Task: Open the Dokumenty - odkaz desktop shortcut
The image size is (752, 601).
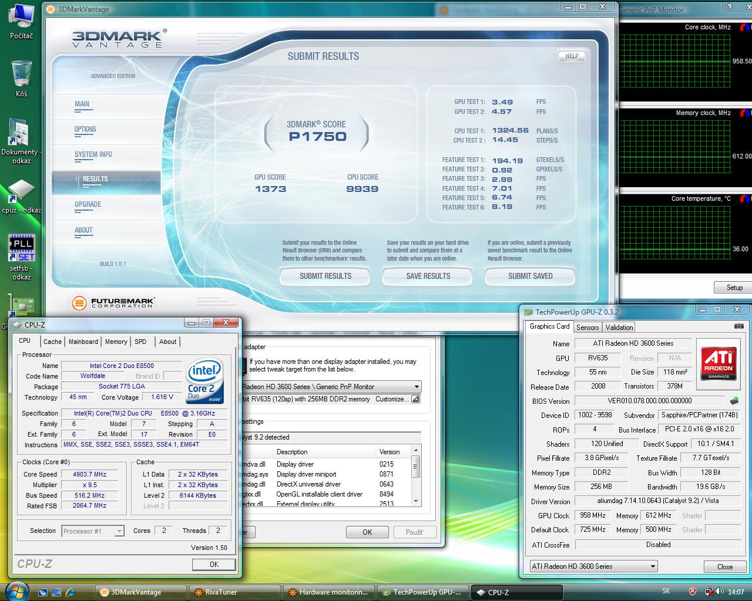Action: pyautogui.click(x=20, y=141)
